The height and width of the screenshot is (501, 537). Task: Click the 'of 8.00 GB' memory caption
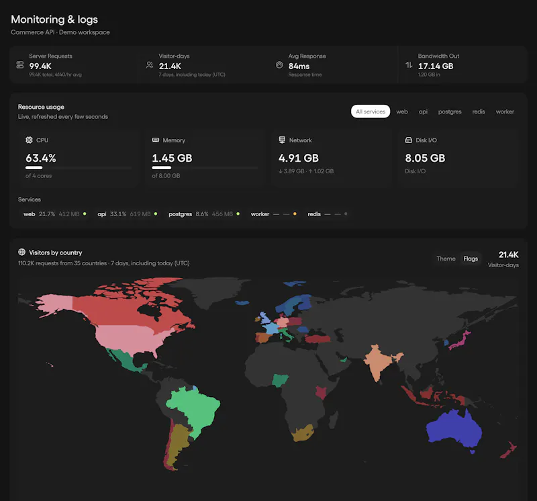pos(166,176)
